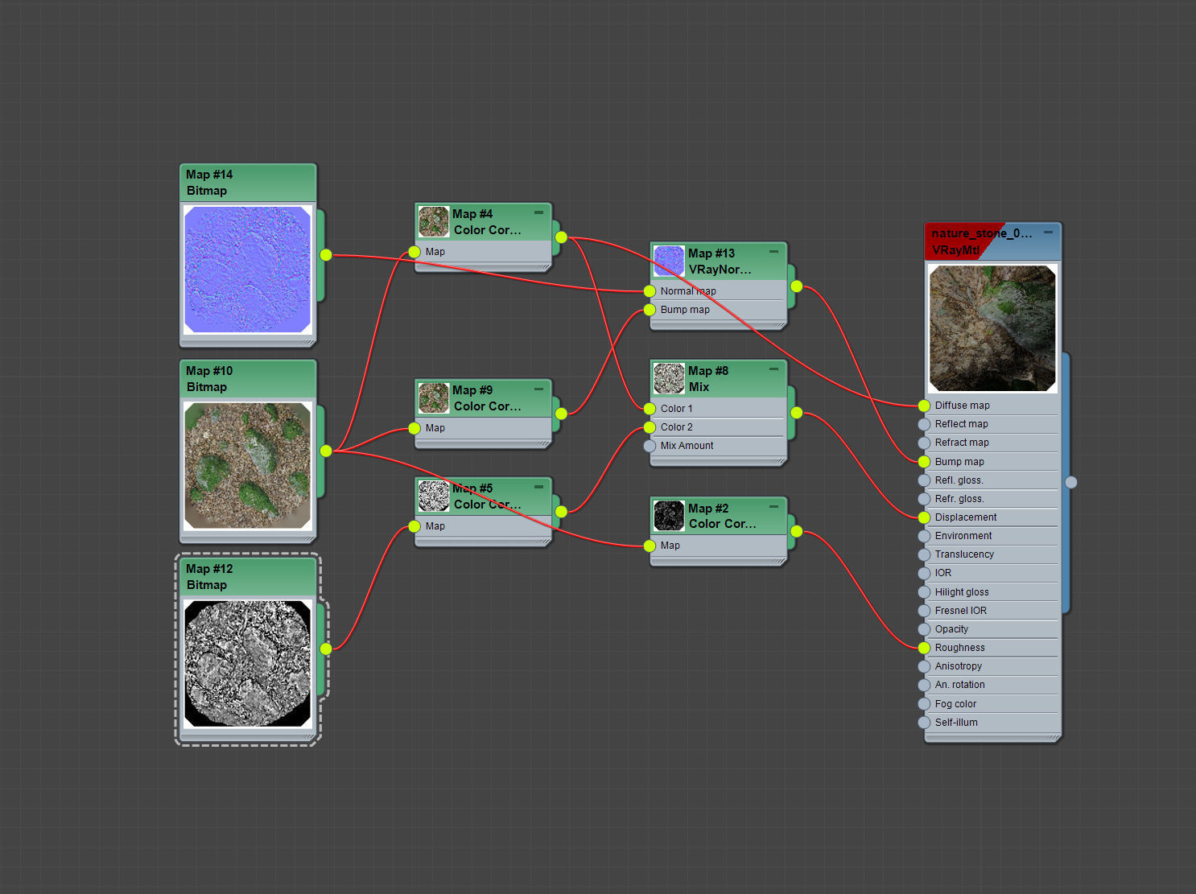
Task: Click the Hilight gloss slot socket
Action: [x=924, y=592]
